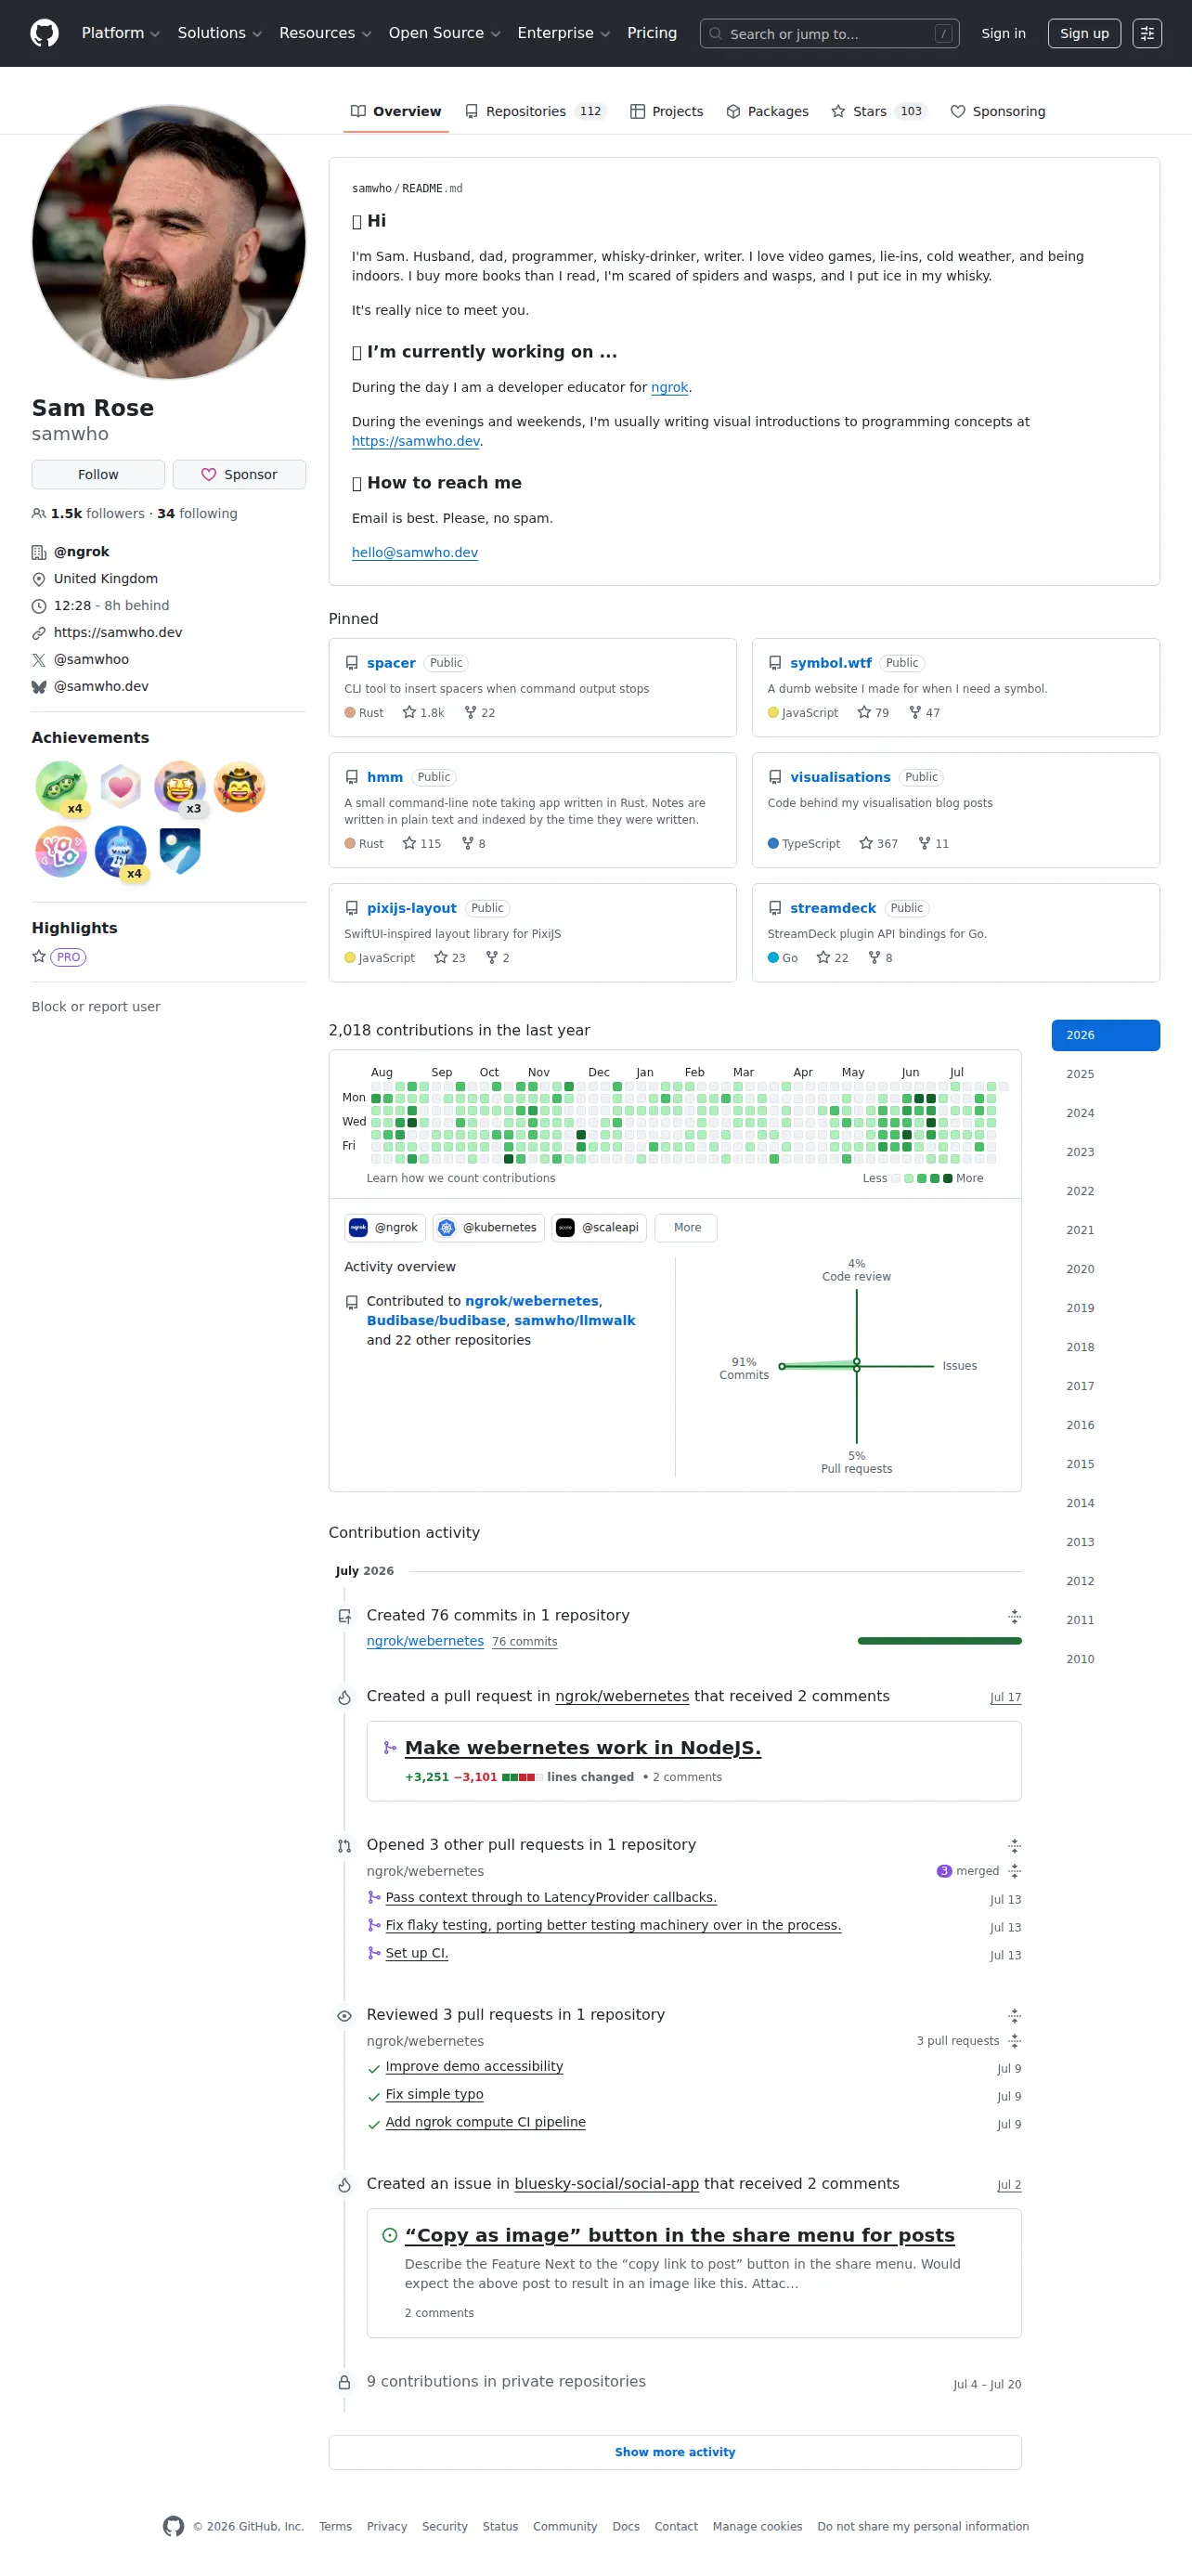Open Sam Rose's profile avatar image

click(169, 243)
